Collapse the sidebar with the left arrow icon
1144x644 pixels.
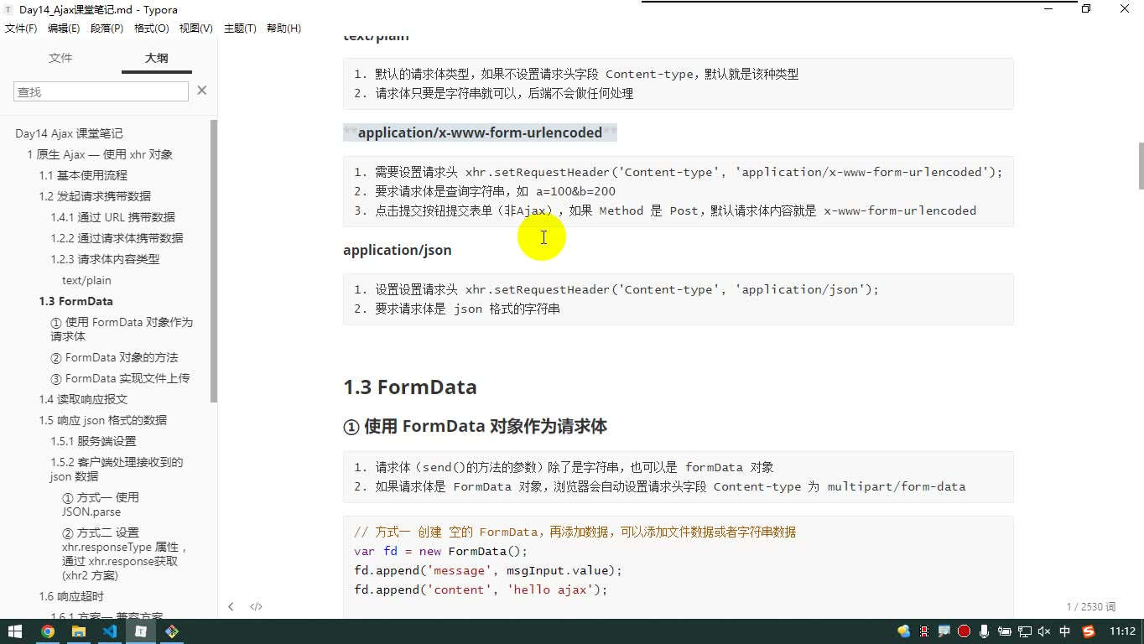231,606
